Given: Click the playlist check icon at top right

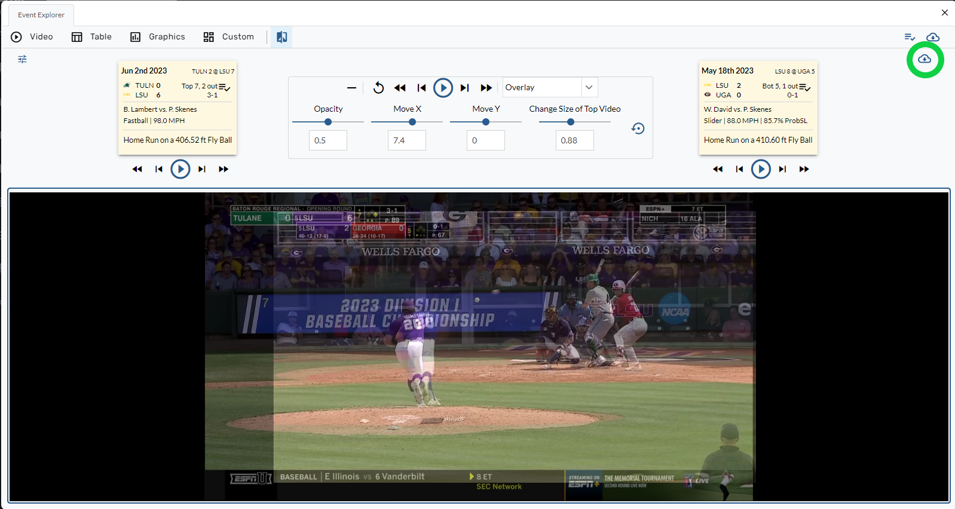Looking at the screenshot, I should click(910, 37).
